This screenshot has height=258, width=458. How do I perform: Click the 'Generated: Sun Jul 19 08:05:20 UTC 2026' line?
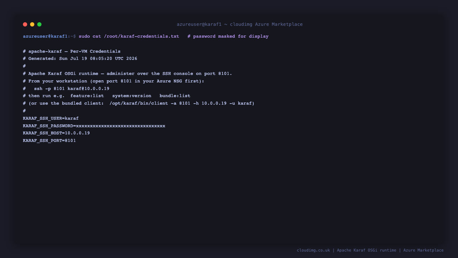(x=80, y=58)
